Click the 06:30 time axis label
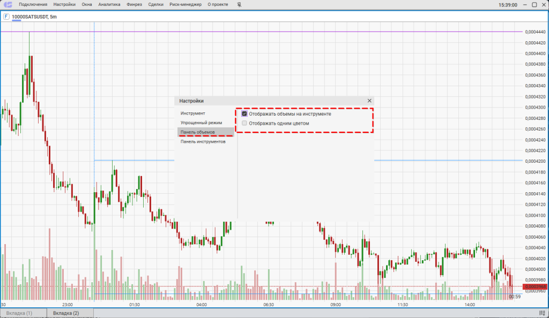The image size is (549, 318). 269,305
